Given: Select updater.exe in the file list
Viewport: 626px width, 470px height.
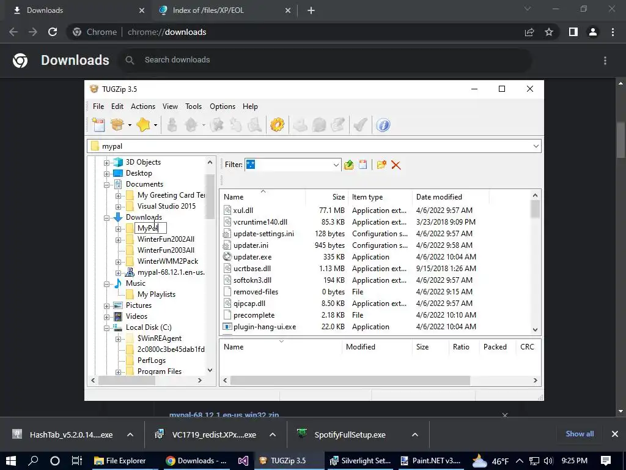Looking at the screenshot, I should 252,256.
